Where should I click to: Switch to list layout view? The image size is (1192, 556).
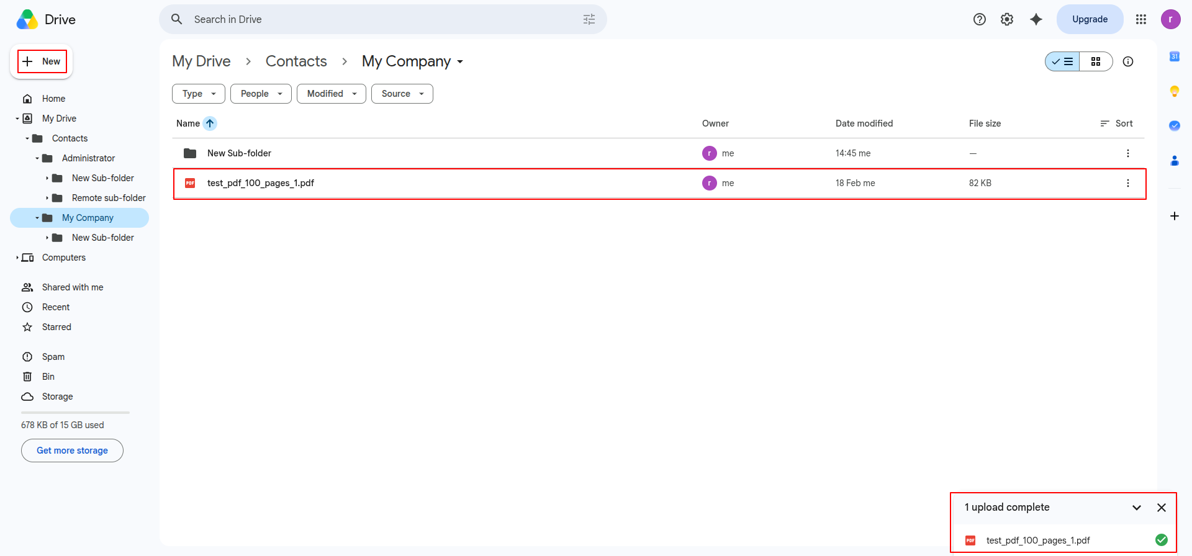coord(1062,61)
